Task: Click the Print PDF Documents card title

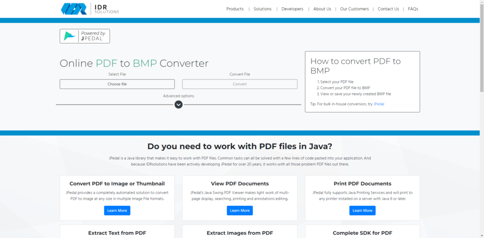Action: pos(363,184)
